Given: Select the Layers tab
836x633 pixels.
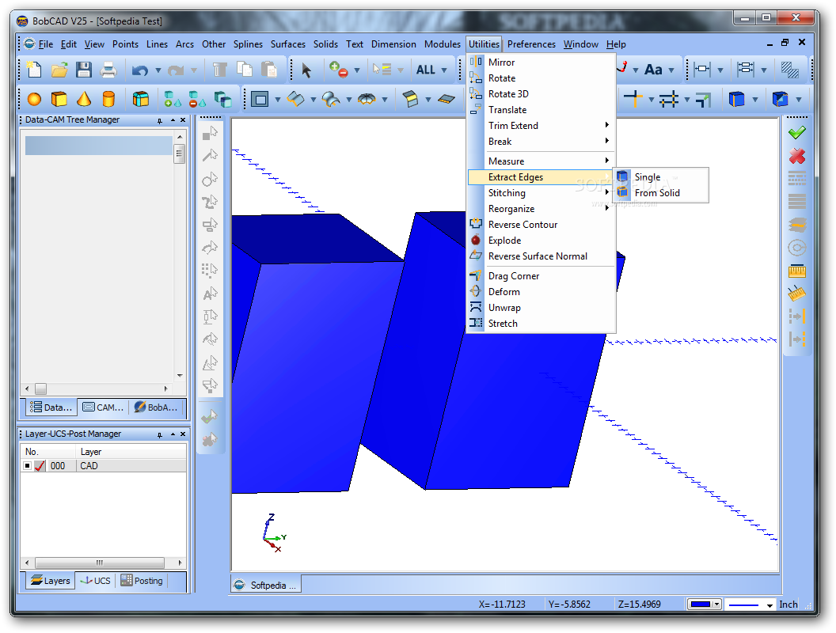Looking at the screenshot, I should point(50,581).
